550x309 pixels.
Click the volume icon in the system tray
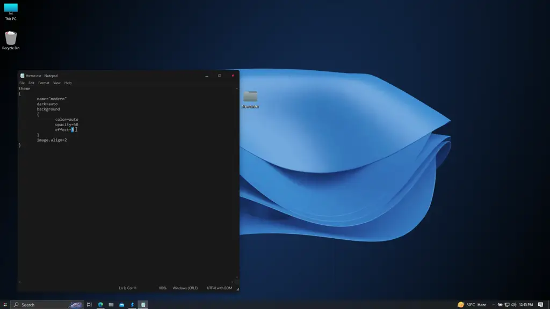(x=514, y=304)
